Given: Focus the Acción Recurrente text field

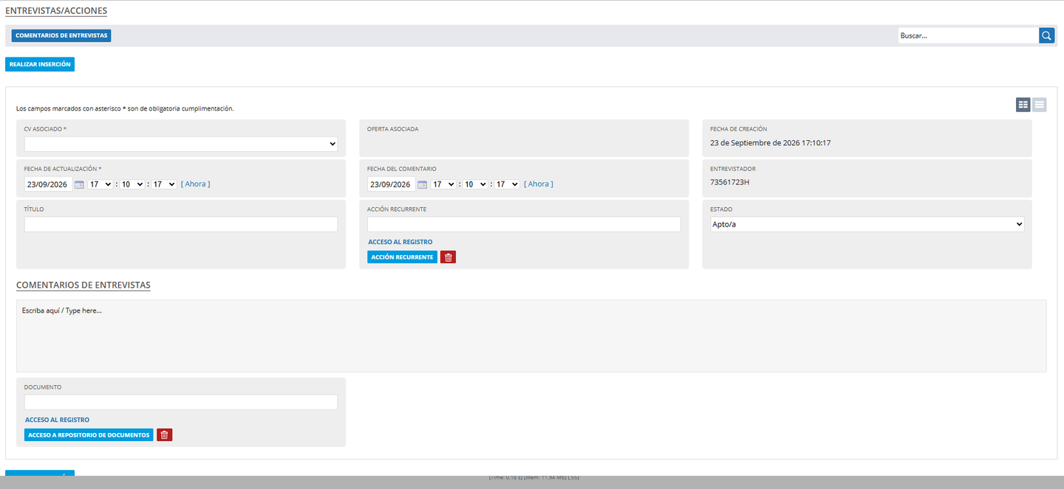Looking at the screenshot, I should 524,224.
